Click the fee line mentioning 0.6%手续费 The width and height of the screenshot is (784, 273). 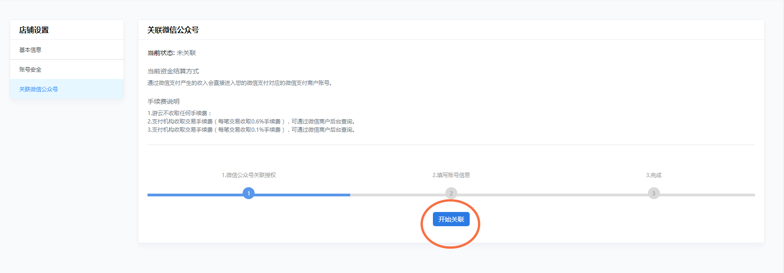[x=252, y=122]
